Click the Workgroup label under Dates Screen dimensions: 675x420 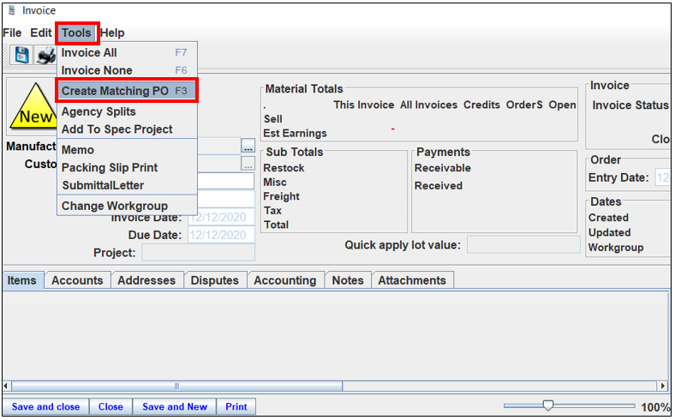[x=616, y=248]
